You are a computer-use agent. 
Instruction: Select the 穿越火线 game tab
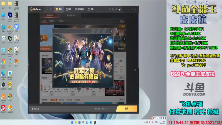pyautogui.click(x=50, y=16)
